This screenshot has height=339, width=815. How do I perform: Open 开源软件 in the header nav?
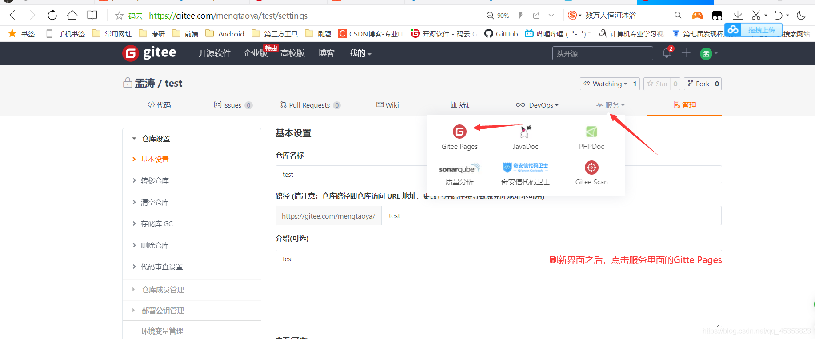tap(214, 53)
